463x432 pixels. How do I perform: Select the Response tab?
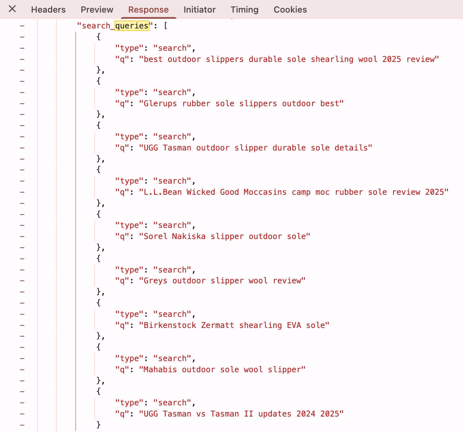(x=148, y=10)
